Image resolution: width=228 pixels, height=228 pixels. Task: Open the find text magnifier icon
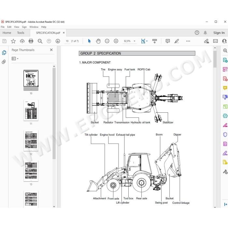coord(40,41)
